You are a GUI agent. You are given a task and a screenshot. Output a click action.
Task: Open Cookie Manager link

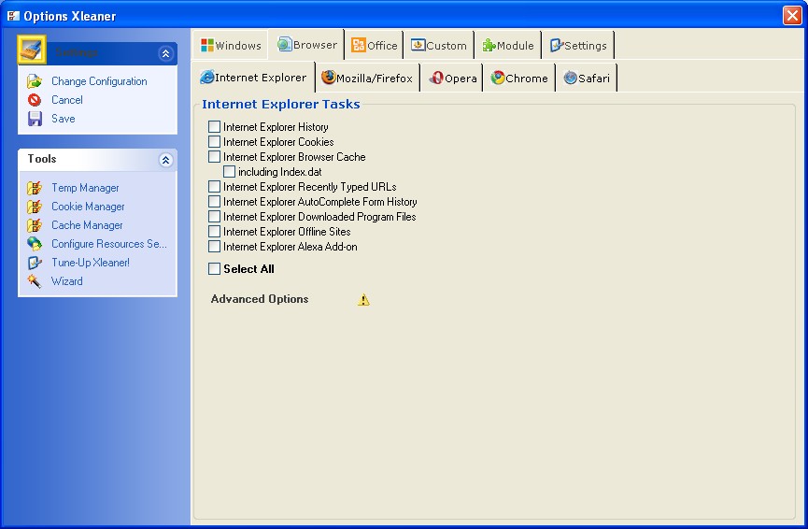tap(88, 207)
